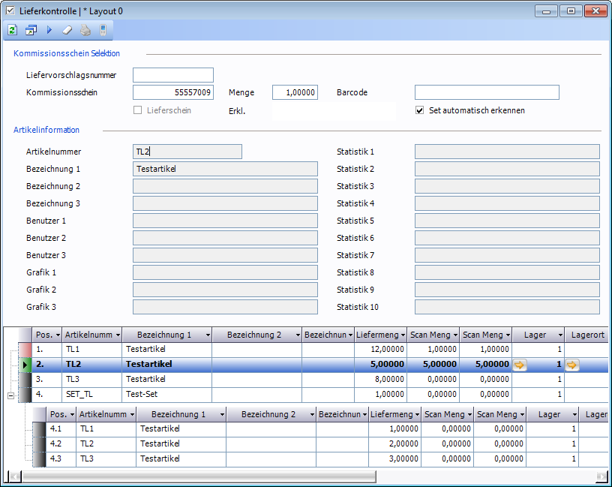Click the horizontal scrollbar right arrow
612x487 pixels.
click(x=601, y=476)
